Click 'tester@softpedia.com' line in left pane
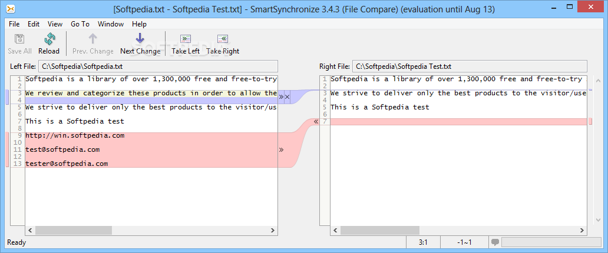608x253 pixels. (67, 164)
